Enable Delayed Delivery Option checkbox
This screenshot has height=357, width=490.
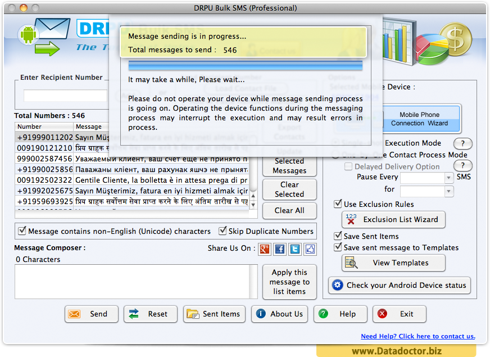click(x=348, y=166)
